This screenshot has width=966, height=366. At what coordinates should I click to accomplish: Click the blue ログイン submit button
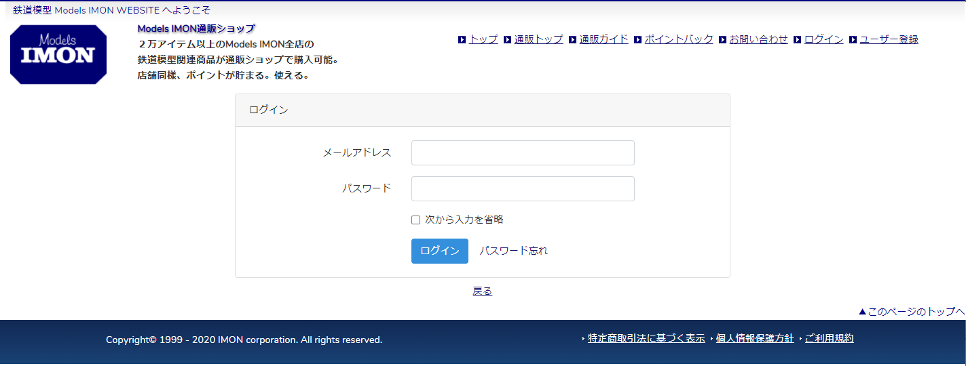pyautogui.click(x=440, y=251)
